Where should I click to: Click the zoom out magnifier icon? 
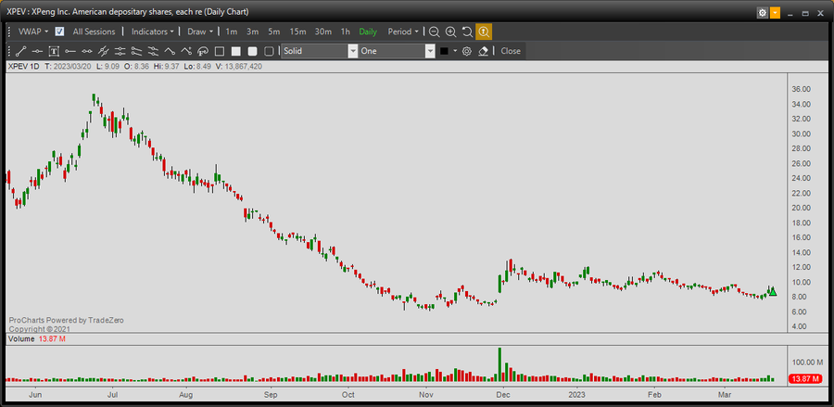point(434,32)
